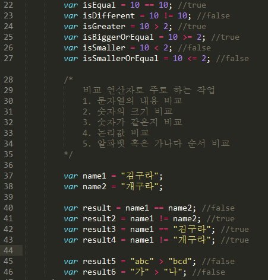Click the isGreater variable name
The image size is (268, 280).
click(104, 27)
